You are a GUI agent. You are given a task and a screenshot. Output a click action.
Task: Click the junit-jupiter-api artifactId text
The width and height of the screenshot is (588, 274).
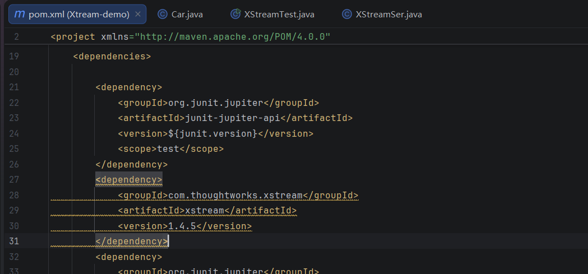[233, 118]
